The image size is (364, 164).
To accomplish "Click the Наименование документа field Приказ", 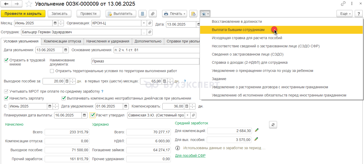I will coord(145,61).
